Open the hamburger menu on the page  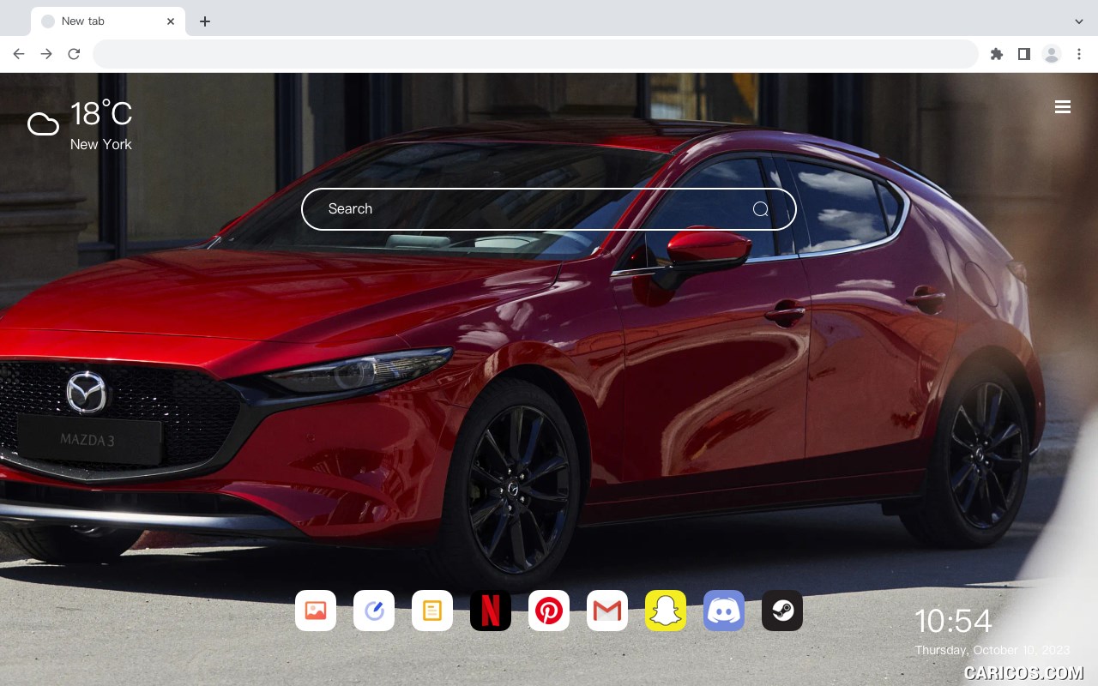1063,106
